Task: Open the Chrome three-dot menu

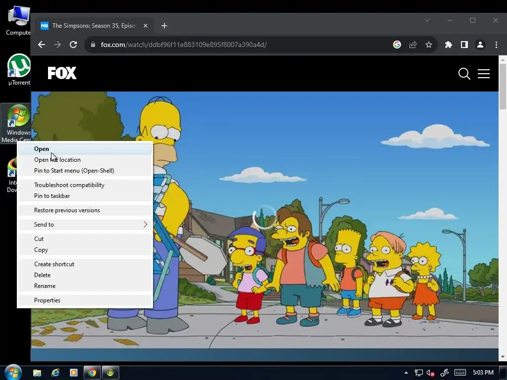Action: tap(496, 45)
